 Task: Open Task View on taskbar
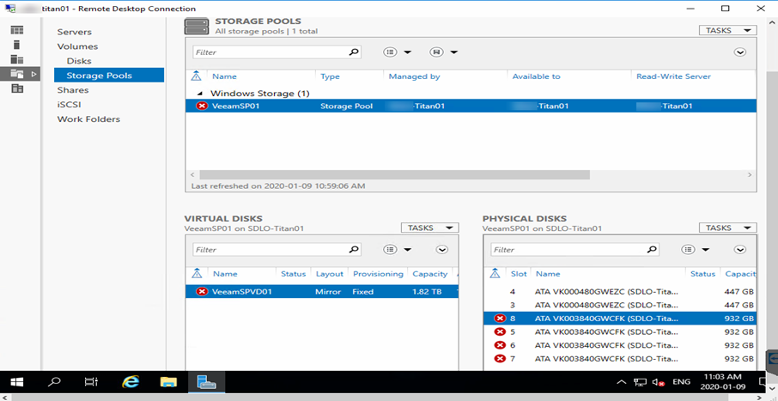(x=92, y=381)
